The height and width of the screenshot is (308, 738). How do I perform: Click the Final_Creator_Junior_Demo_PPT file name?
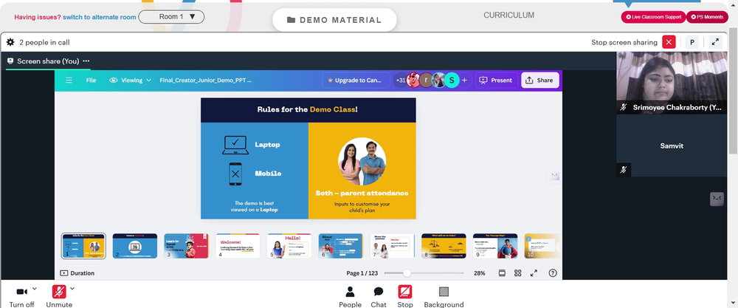[205, 80]
